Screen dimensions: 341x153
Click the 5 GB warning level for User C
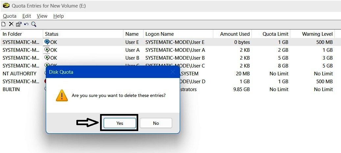[x=328, y=66]
